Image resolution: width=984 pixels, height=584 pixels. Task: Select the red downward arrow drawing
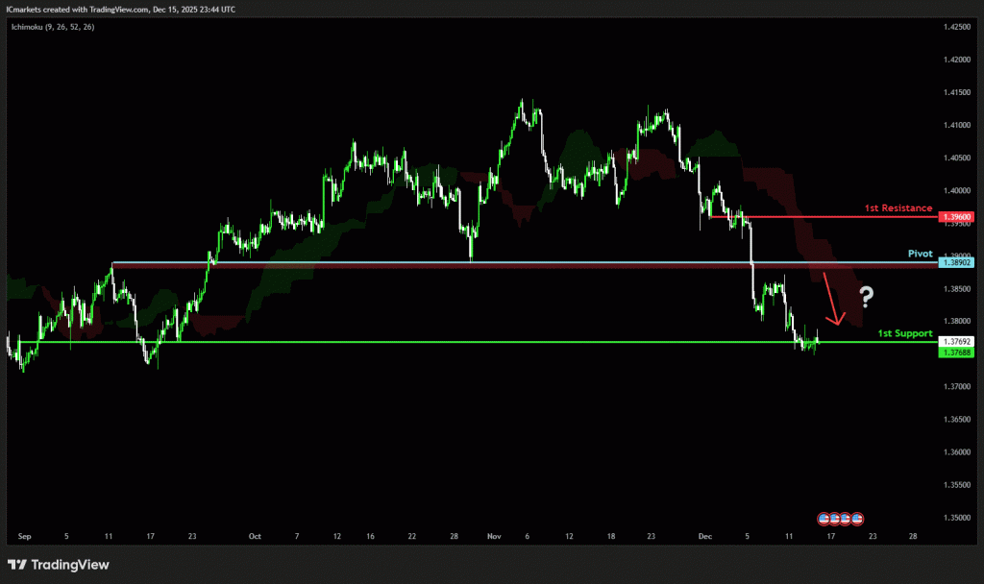[x=832, y=300]
